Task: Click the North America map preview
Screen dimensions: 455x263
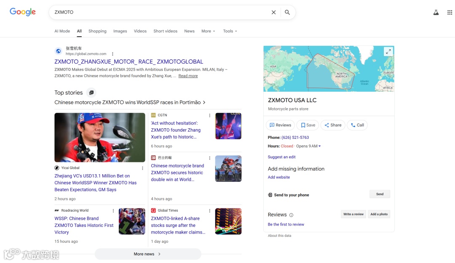Action: point(329,69)
